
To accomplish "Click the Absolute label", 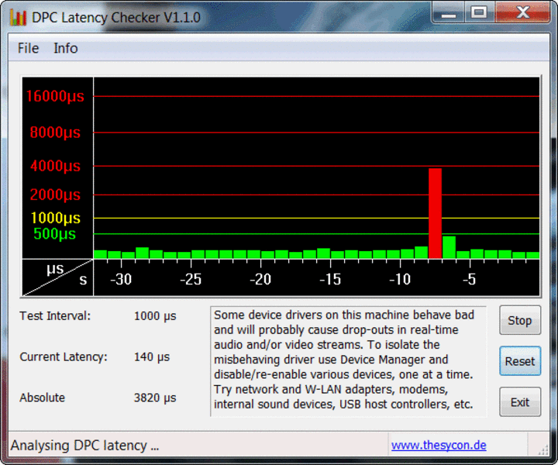I will pos(43,398).
